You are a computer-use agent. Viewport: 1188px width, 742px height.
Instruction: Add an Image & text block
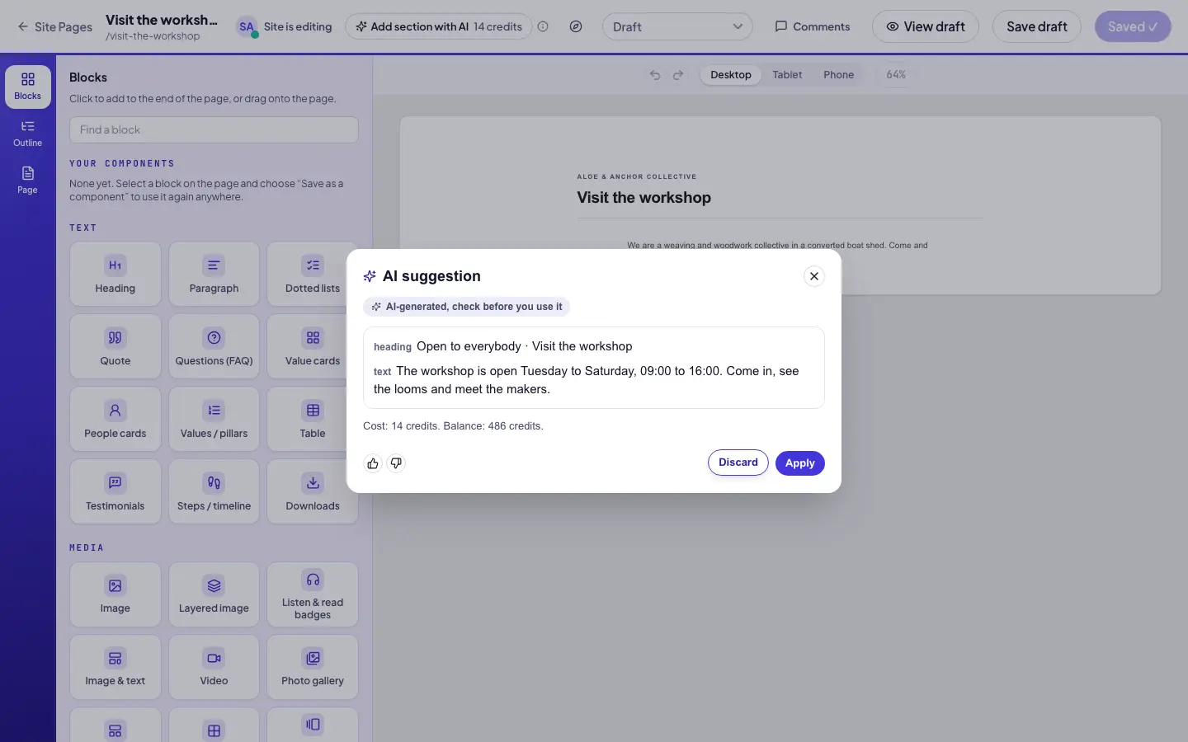115,667
